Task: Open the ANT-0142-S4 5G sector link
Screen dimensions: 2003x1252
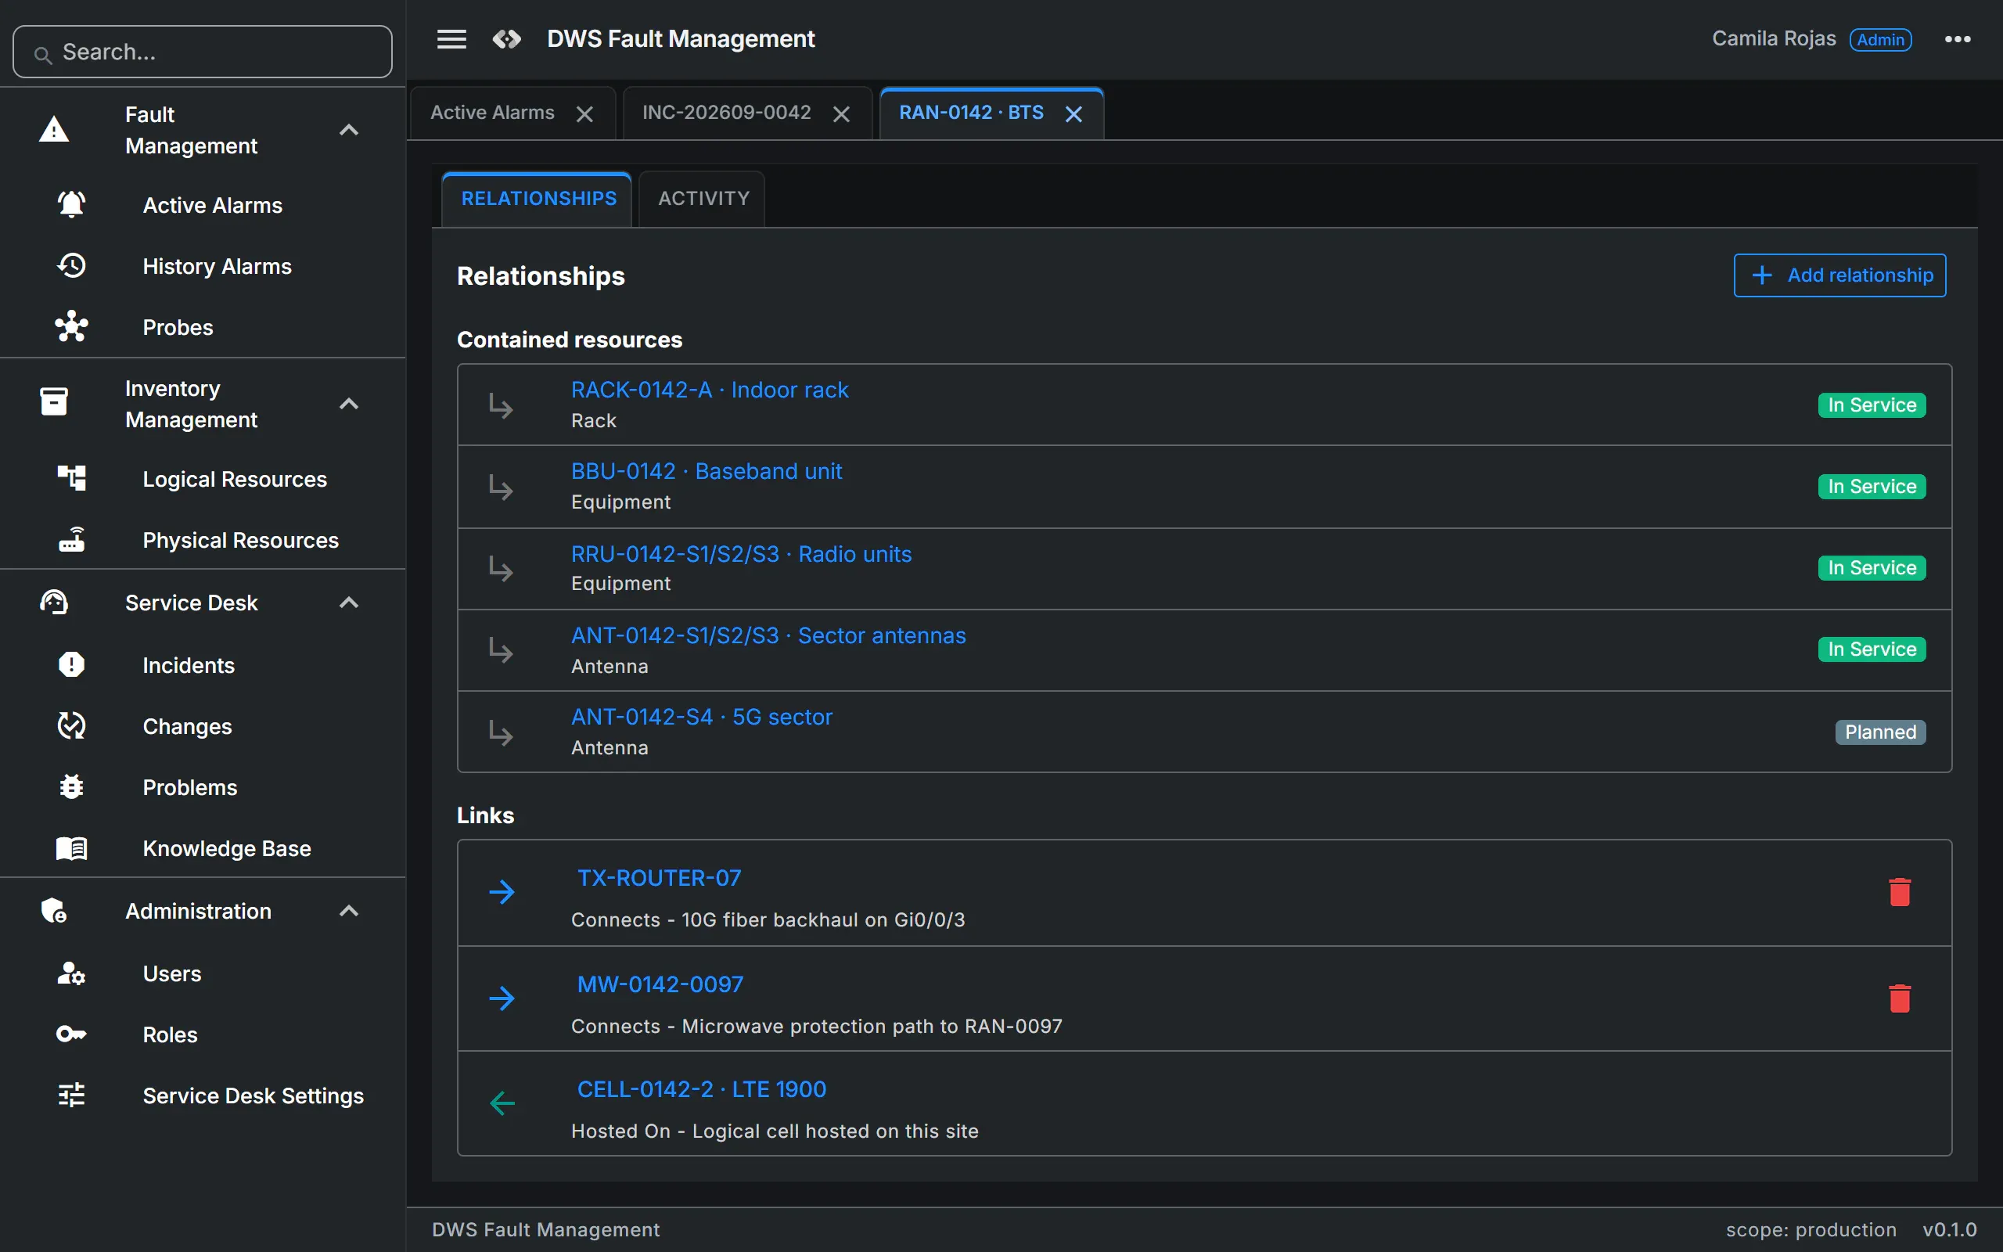Action: (701, 717)
